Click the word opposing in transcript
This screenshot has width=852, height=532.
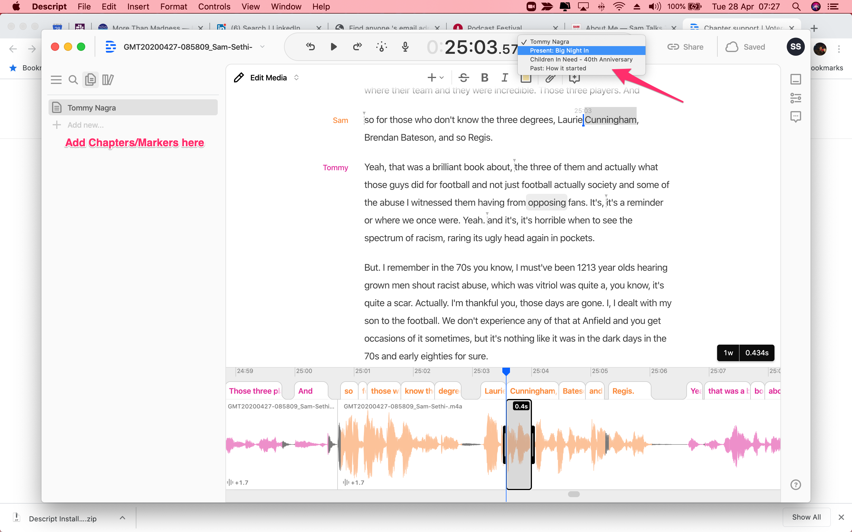coord(547,202)
